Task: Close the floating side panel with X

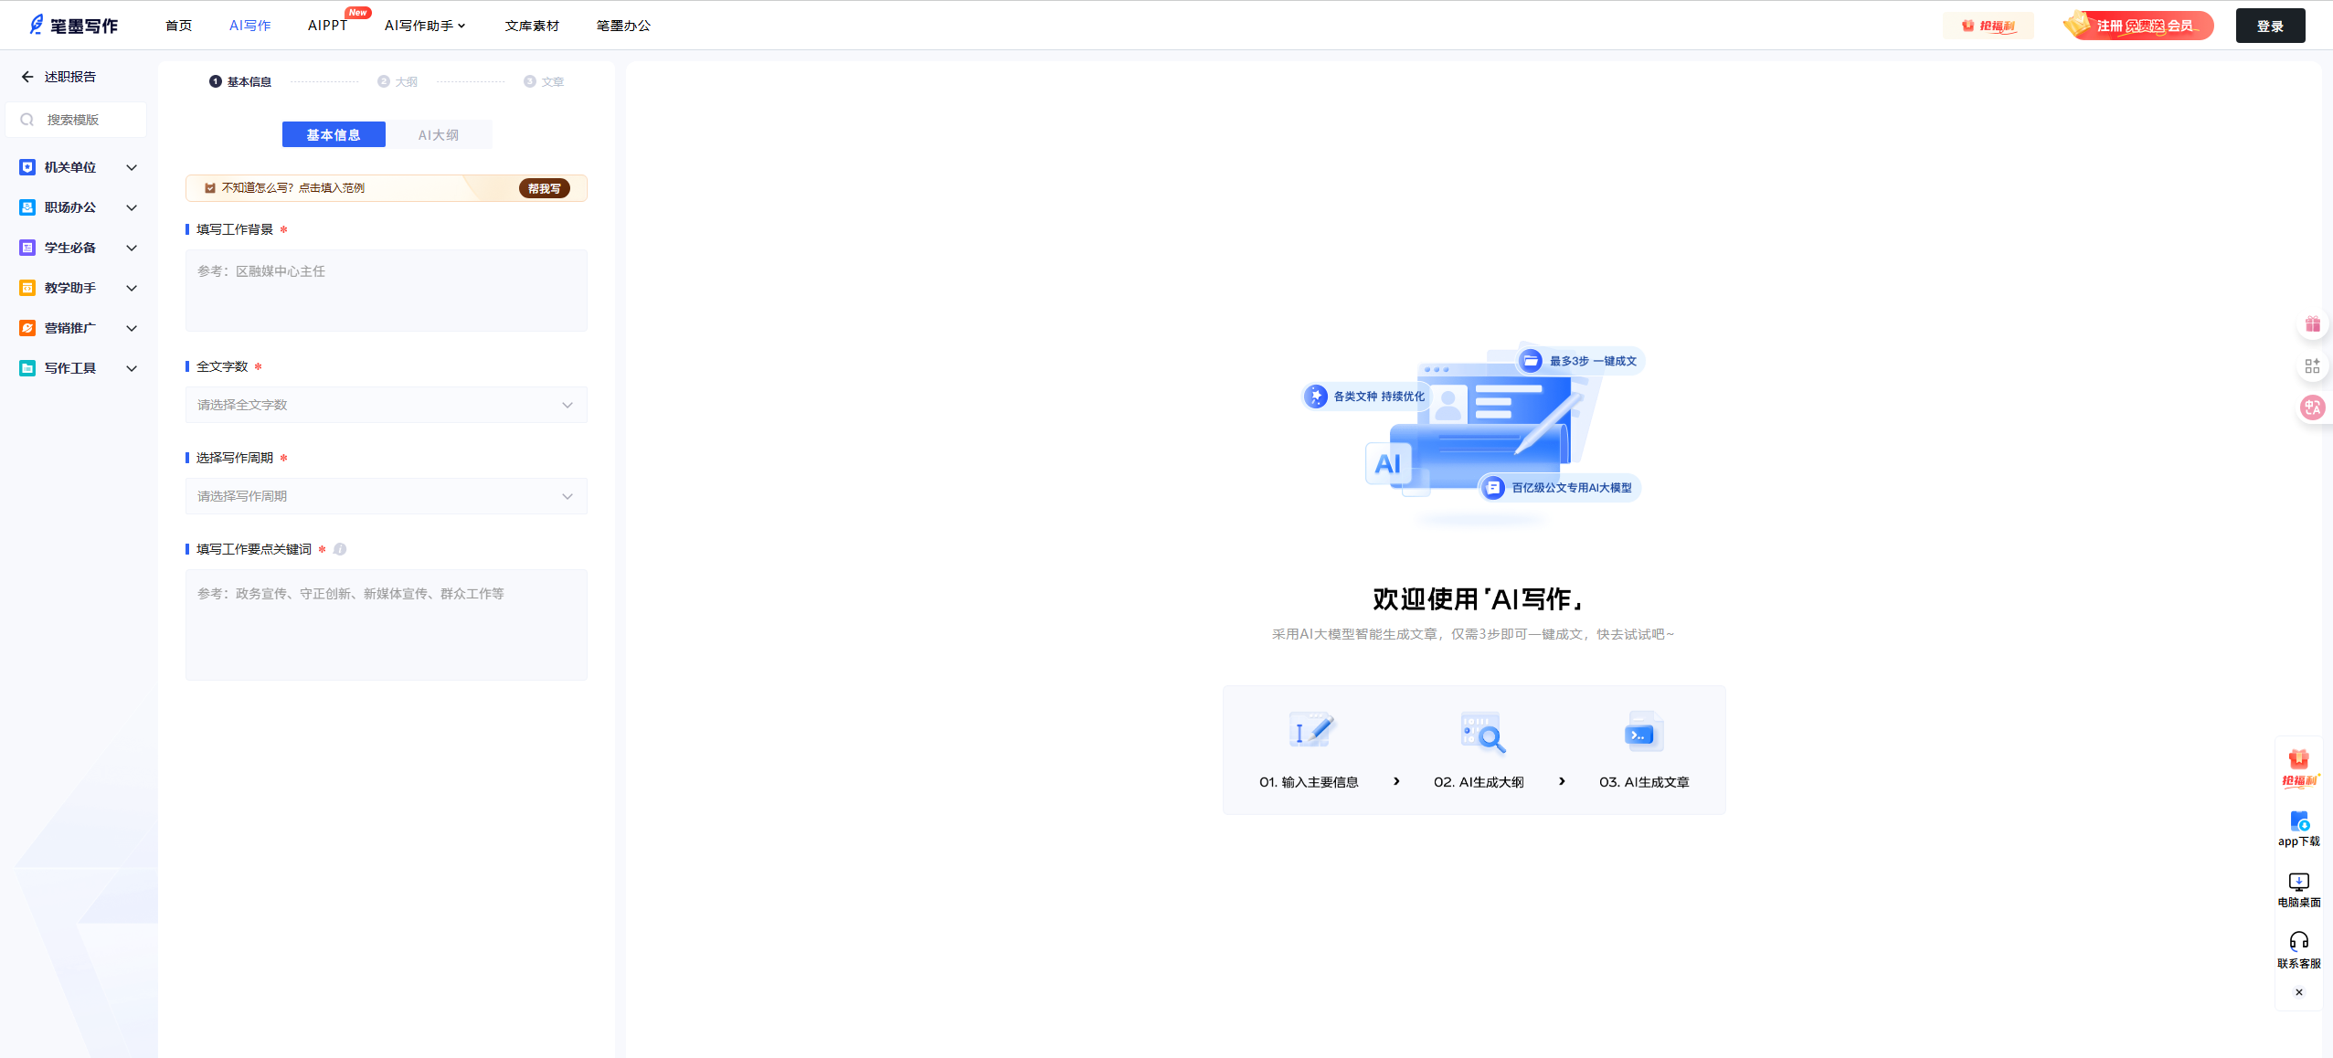Action: pos(2299,992)
